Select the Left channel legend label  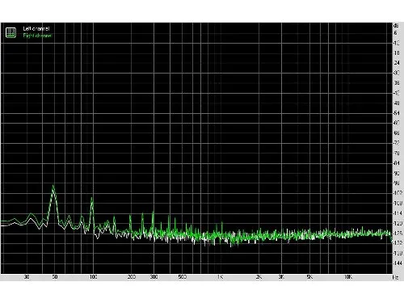click(36, 28)
